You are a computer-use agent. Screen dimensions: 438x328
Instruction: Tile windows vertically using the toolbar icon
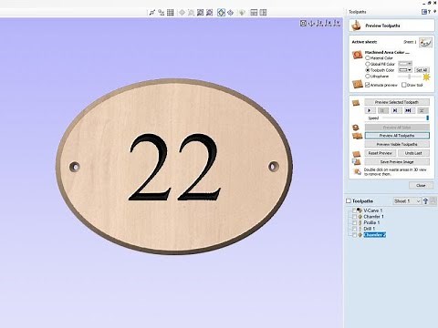(263, 13)
